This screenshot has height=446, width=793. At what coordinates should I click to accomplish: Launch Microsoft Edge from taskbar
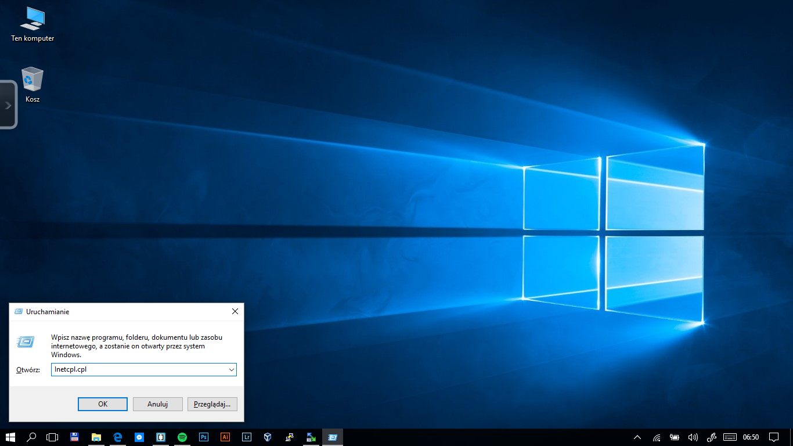pos(117,437)
